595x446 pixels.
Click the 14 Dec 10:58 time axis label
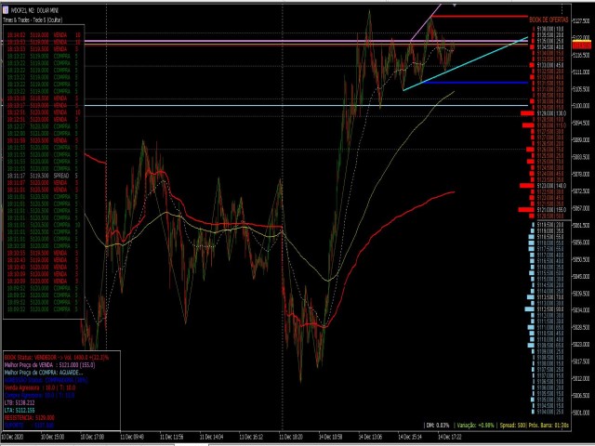coord(331,437)
